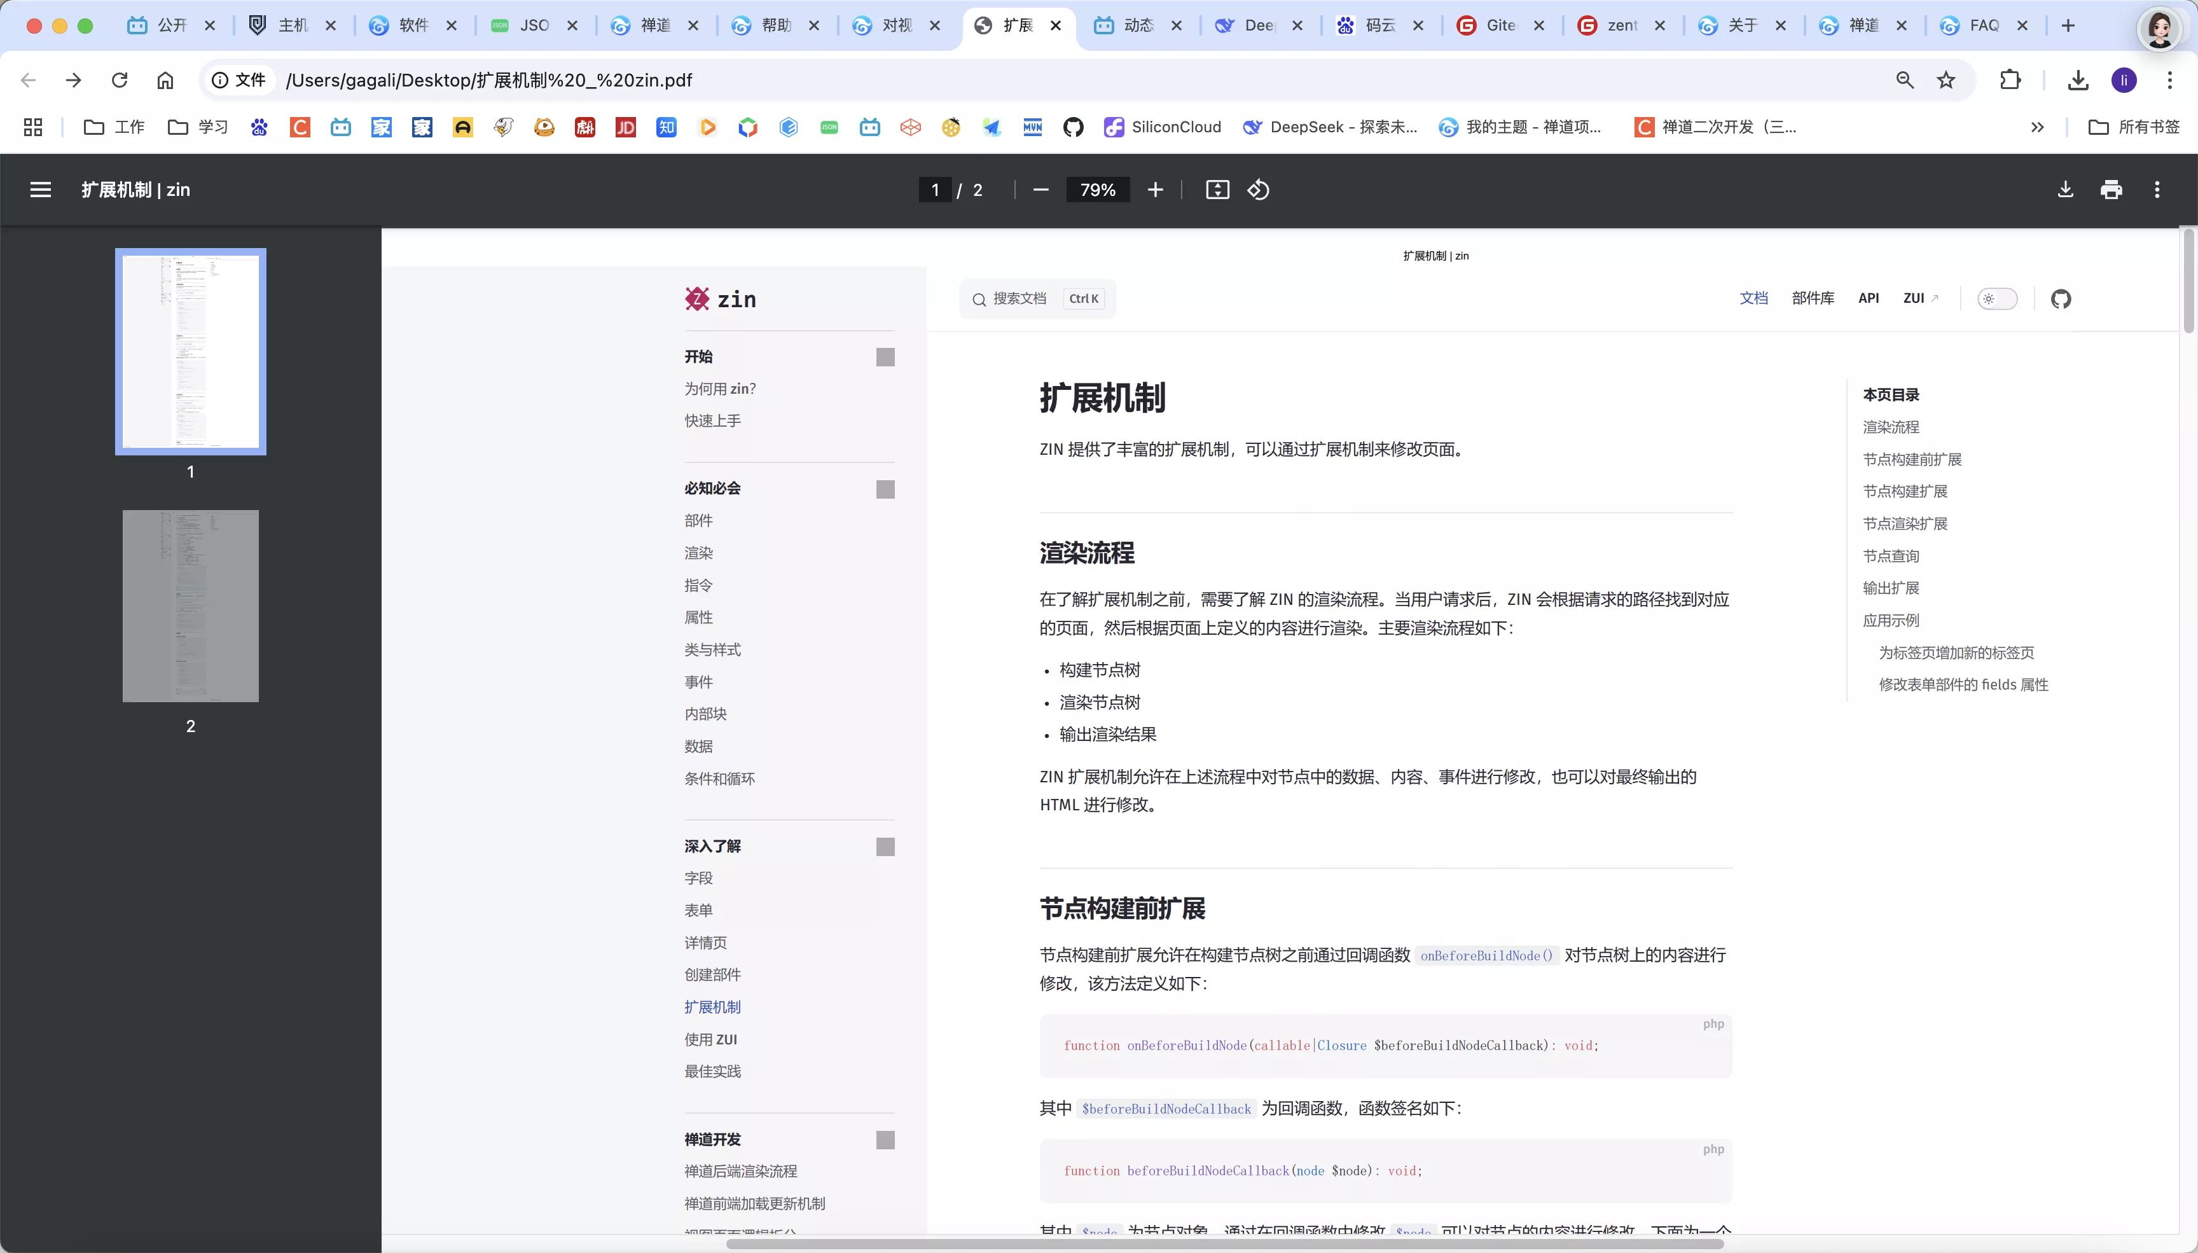Open the 所有书签 folder

pos(2134,127)
